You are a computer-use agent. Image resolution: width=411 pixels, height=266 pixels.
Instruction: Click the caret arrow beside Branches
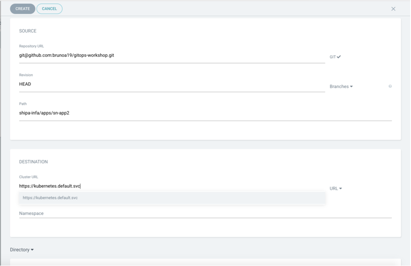(351, 87)
